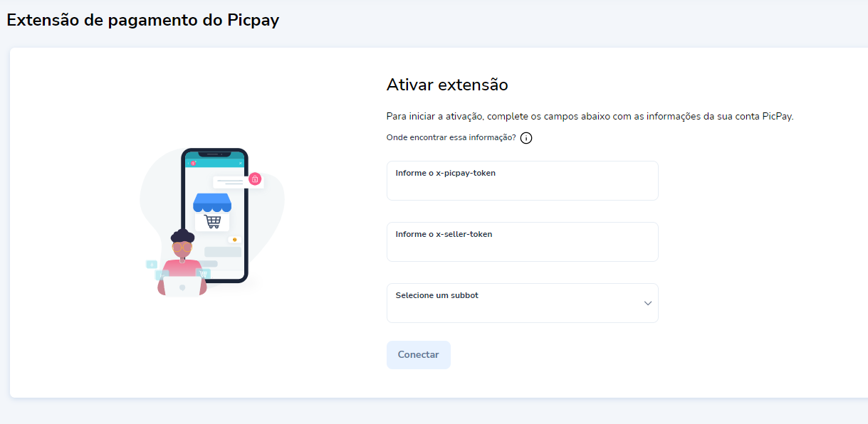Screen dimensions: 868x424
Task: Click the smiley emoji bubble in the illustration
Action: 233,240
